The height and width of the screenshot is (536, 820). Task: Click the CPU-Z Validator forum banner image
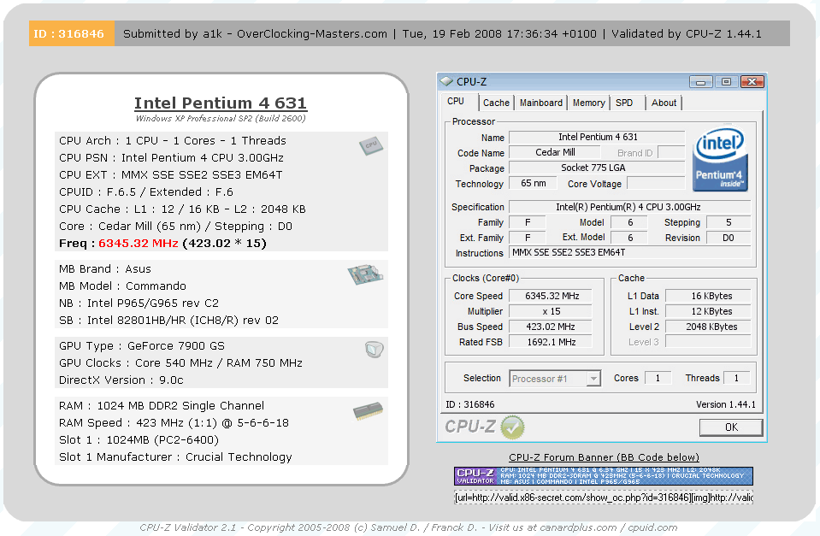604,476
